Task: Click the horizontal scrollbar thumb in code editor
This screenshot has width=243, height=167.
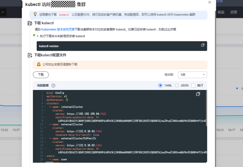Action: pyautogui.click(x=49, y=162)
